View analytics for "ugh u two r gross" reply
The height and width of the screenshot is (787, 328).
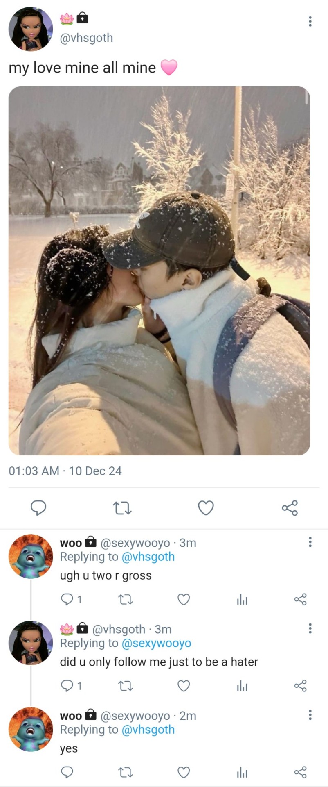(x=242, y=600)
